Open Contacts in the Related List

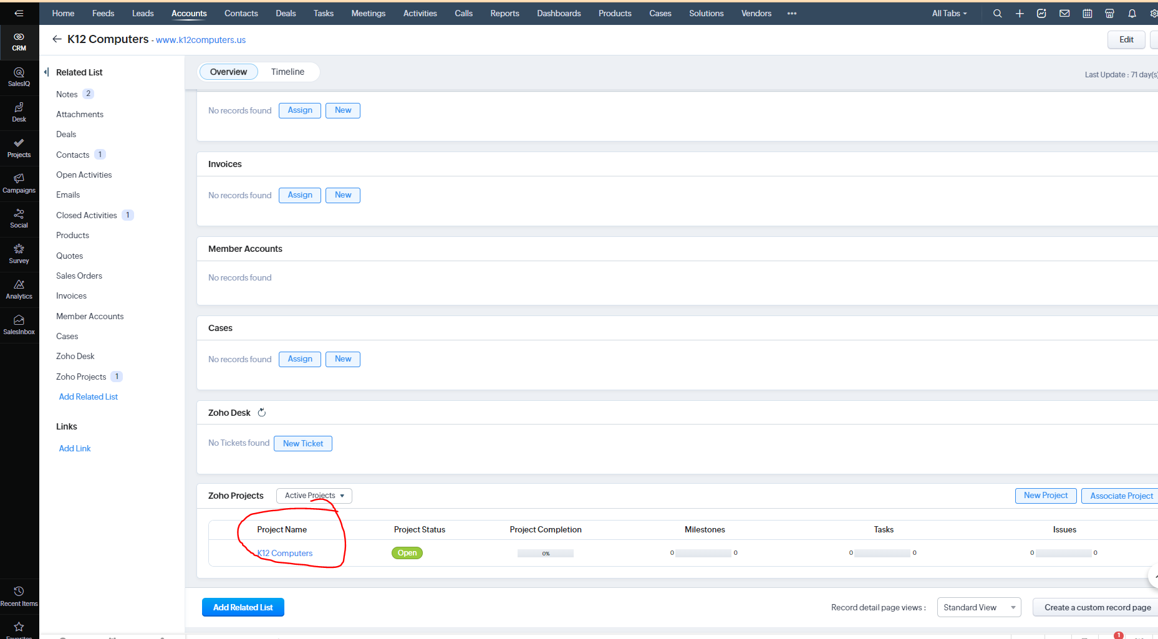(x=73, y=155)
